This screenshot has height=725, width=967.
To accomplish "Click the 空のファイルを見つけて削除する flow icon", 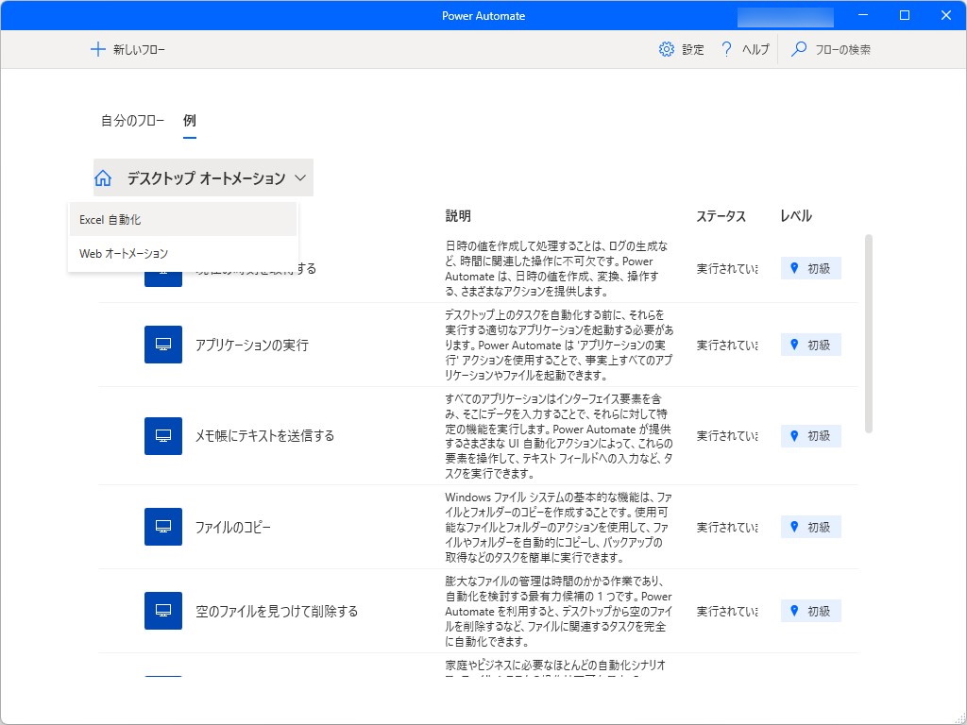I will click(162, 610).
